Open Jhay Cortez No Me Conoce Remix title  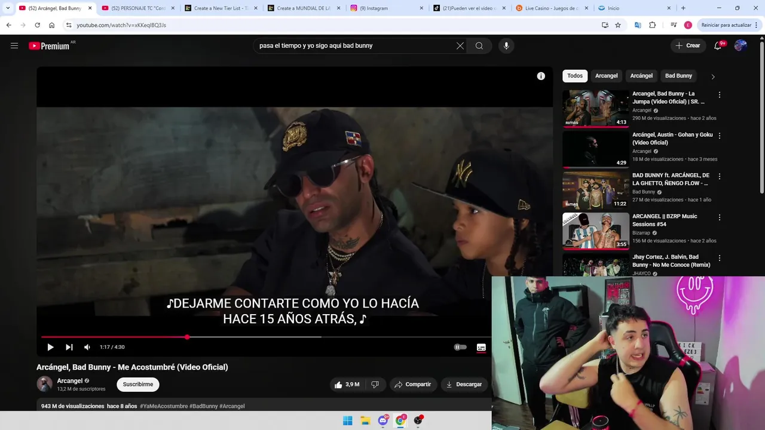671,261
